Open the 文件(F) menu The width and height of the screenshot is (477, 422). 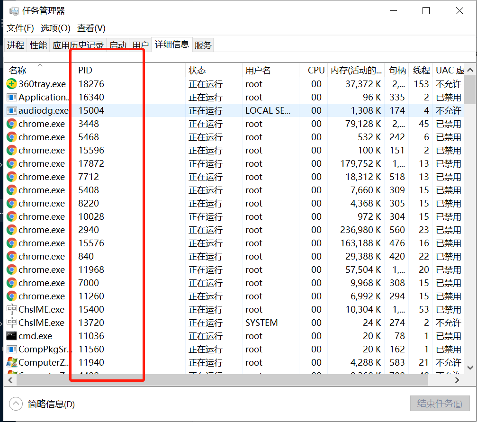tap(20, 28)
